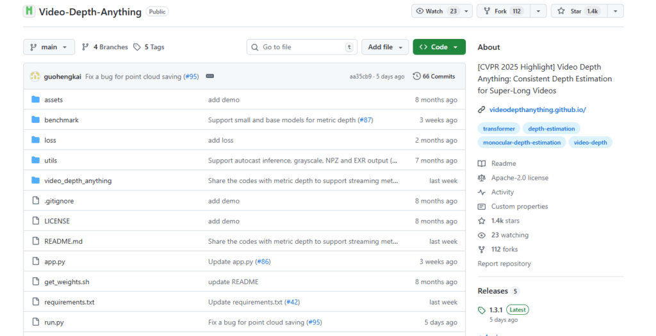Click the loss folder icon
This screenshot has height=336, width=656.
coord(36,140)
